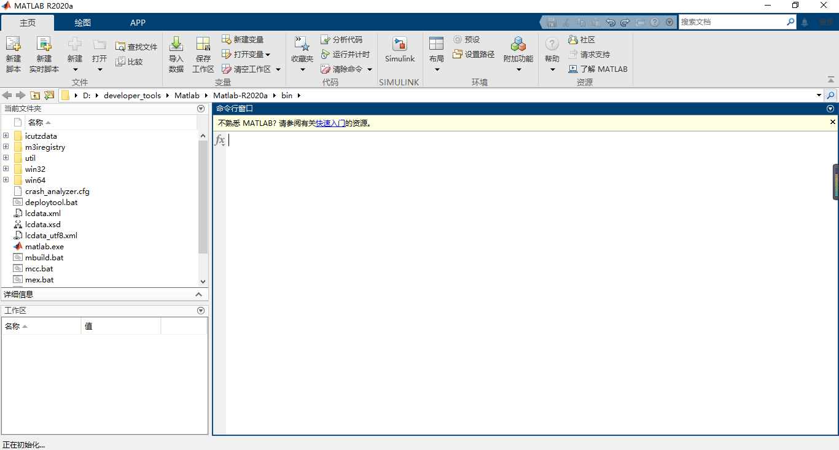Click the 新建变量 (New Variable) icon
The width and height of the screenshot is (839, 450).
click(226, 39)
